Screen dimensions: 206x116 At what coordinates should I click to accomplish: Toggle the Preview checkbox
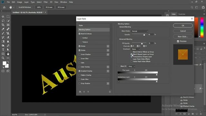(178, 41)
